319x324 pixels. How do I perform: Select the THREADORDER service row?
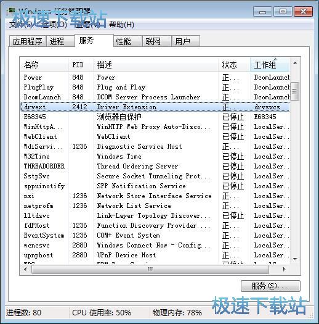point(155,167)
